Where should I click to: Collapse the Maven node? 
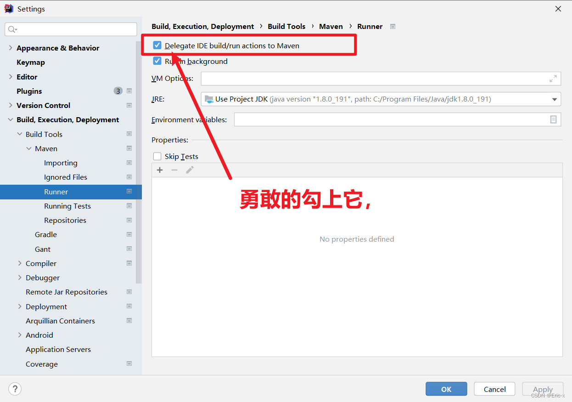29,148
